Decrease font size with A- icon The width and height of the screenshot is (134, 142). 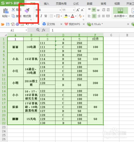[x=83, y=10]
